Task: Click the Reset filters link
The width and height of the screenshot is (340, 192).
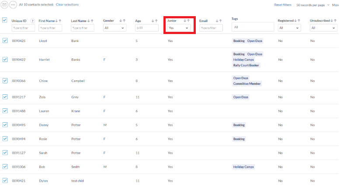Action: click(x=283, y=5)
